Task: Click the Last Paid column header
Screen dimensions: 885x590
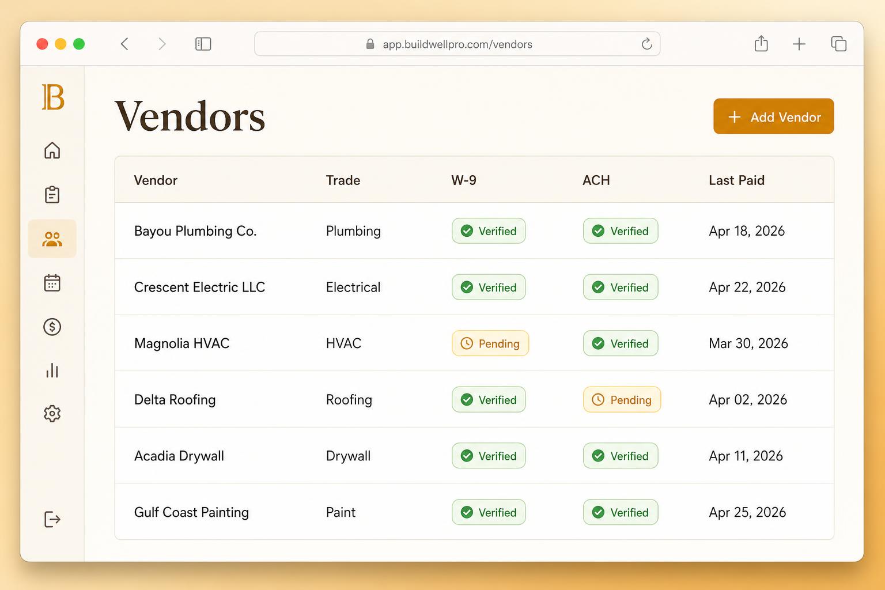Action: pyautogui.click(x=736, y=180)
